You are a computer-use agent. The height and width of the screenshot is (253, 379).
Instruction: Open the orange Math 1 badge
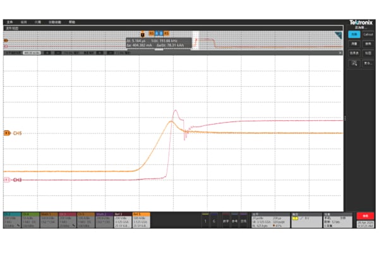[49, 220]
